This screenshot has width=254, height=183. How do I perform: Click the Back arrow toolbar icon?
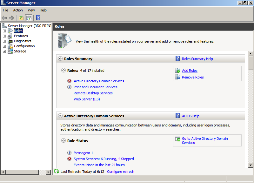pos(4,18)
